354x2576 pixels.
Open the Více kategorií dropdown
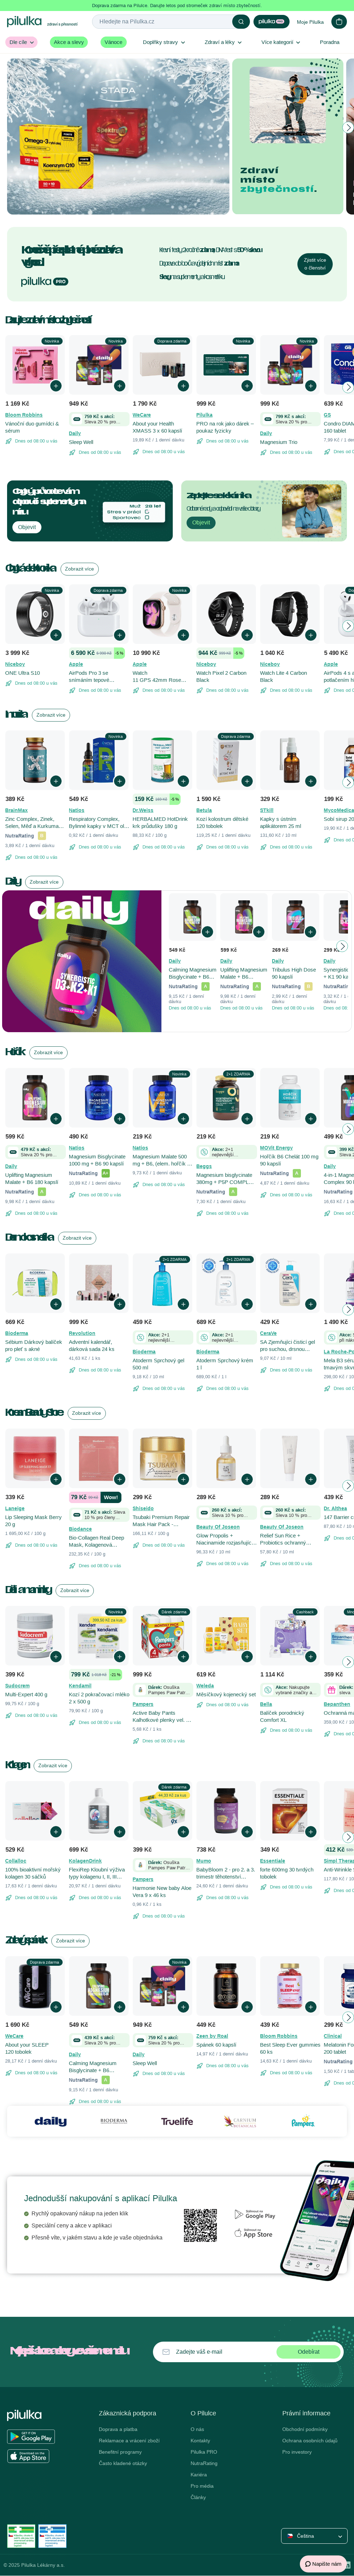280,42
